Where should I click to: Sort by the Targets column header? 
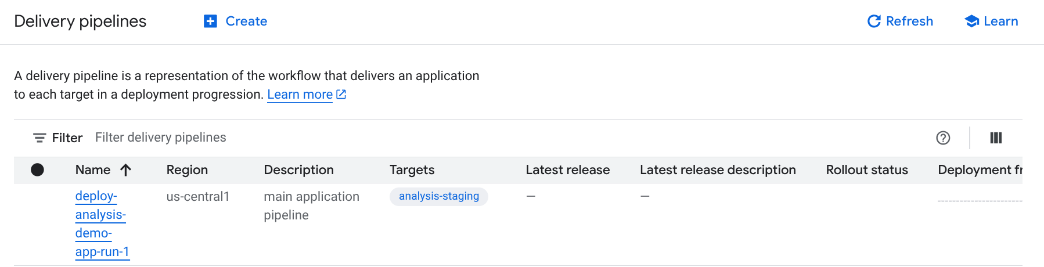pyautogui.click(x=412, y=169)
